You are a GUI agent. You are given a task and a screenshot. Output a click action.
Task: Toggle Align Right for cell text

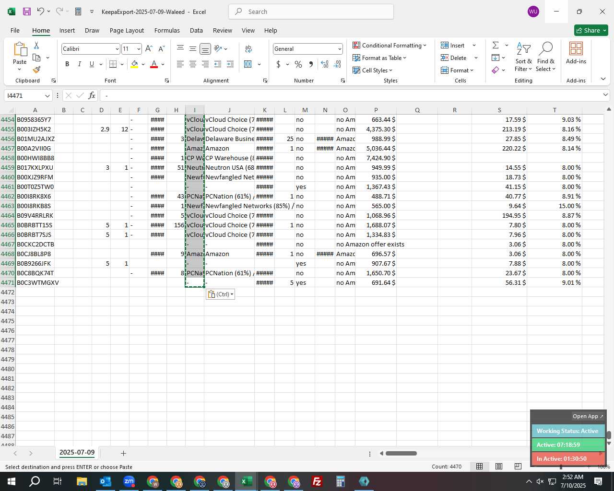(x=205, y=64)
